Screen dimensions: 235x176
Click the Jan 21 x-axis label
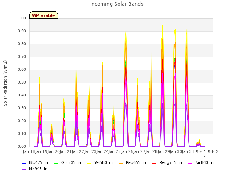pos(66,151)
